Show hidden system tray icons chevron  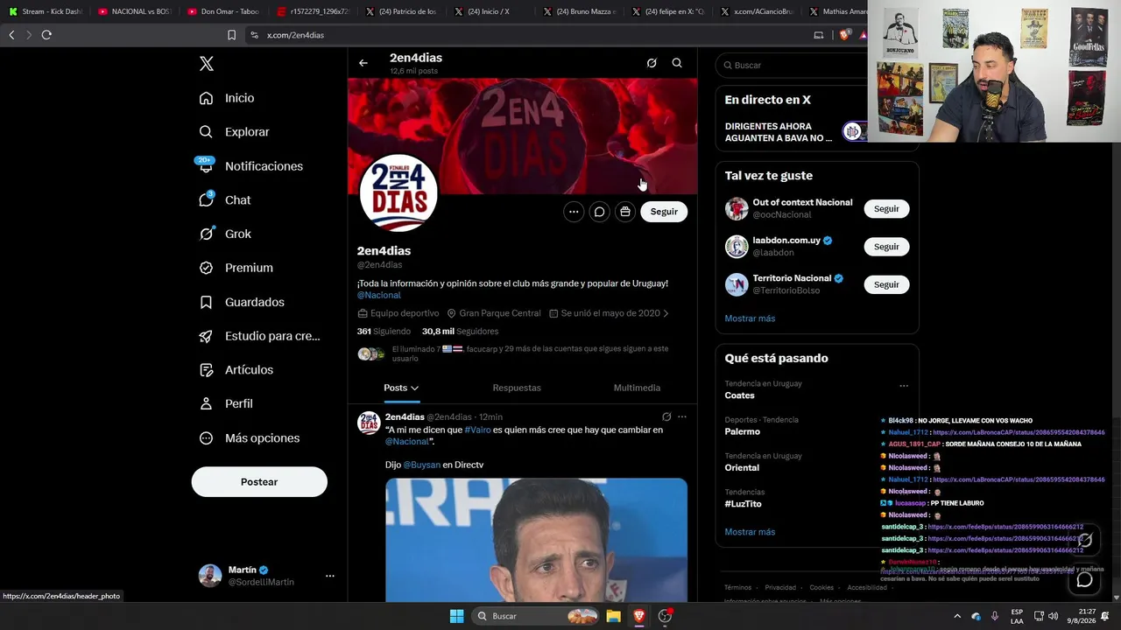coord(957,616)
